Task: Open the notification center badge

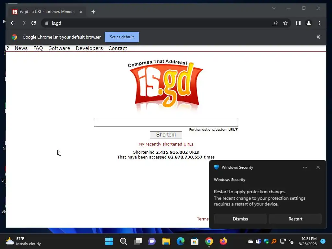Action: pos(323,241)
